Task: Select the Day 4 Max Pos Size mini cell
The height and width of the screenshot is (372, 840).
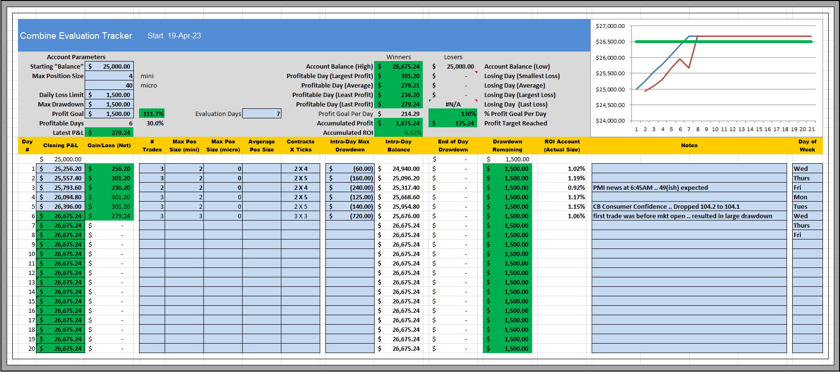Action: tap(184, 197)
